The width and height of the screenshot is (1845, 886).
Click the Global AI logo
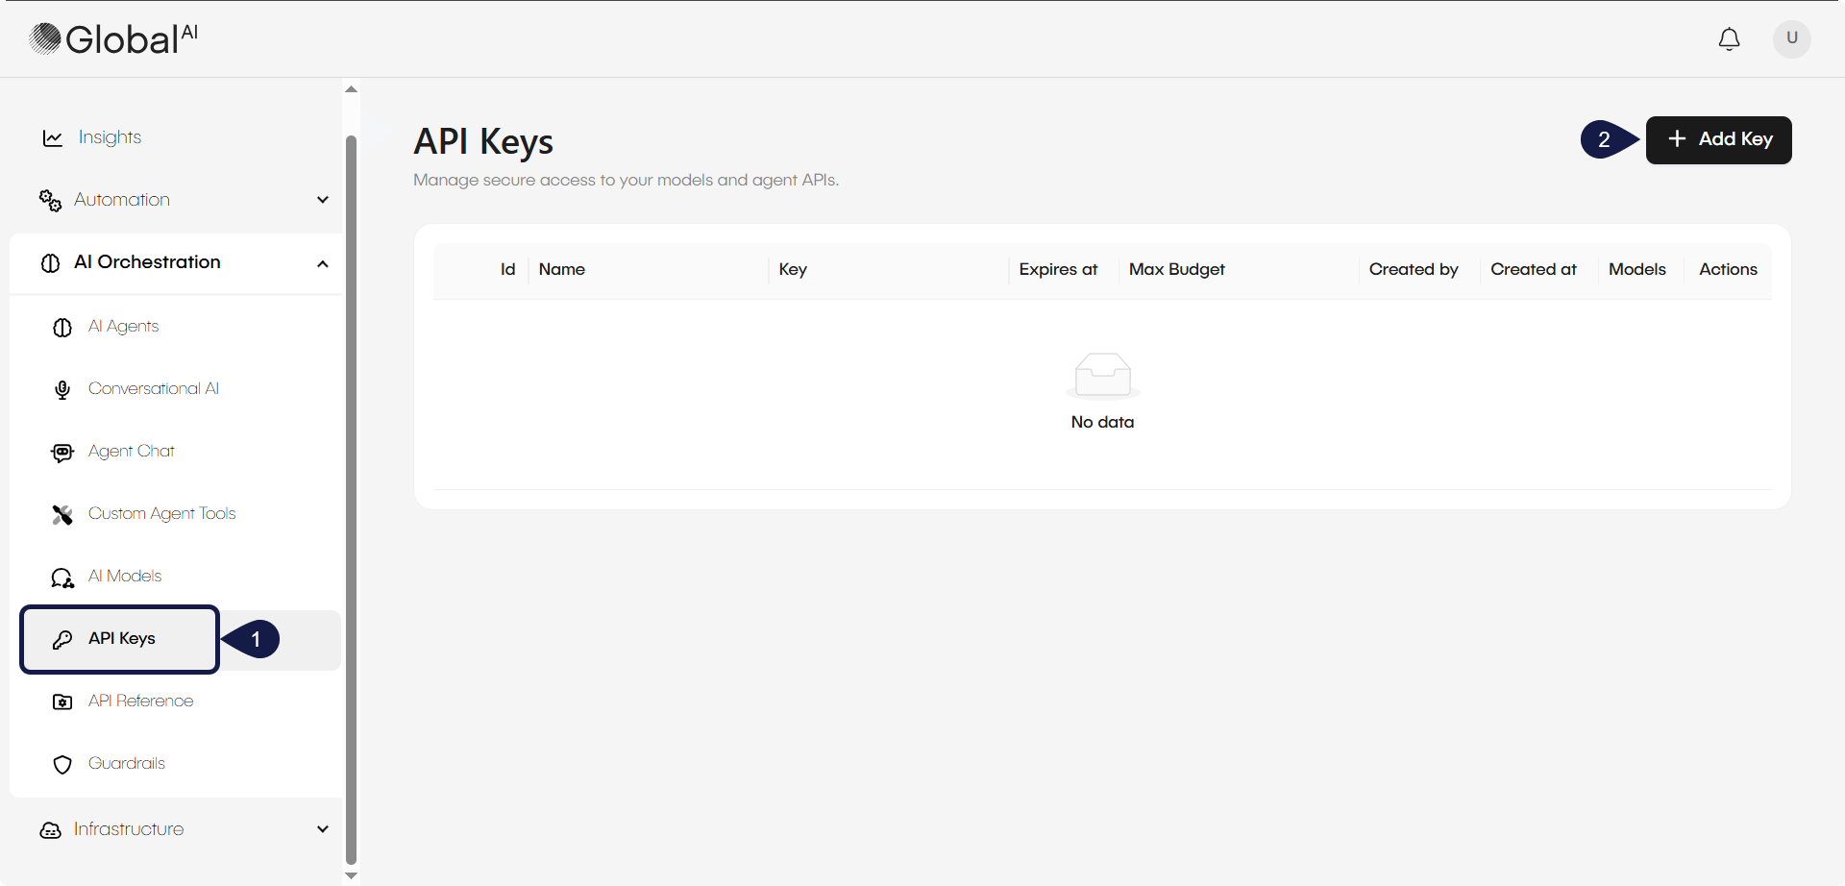[x=111, y=38]
